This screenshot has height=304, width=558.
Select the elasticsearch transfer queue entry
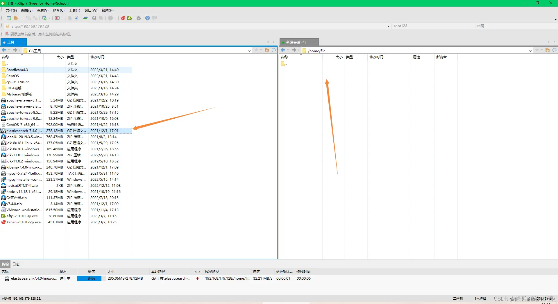(157, 278)
